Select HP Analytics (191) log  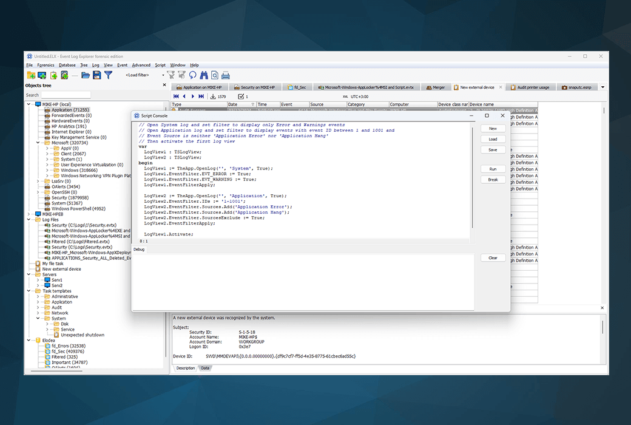coord(69,126)
